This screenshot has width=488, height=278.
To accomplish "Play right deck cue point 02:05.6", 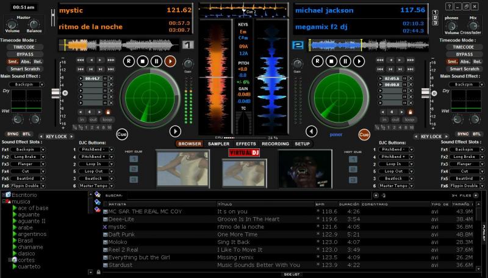I will click(380, 79).
